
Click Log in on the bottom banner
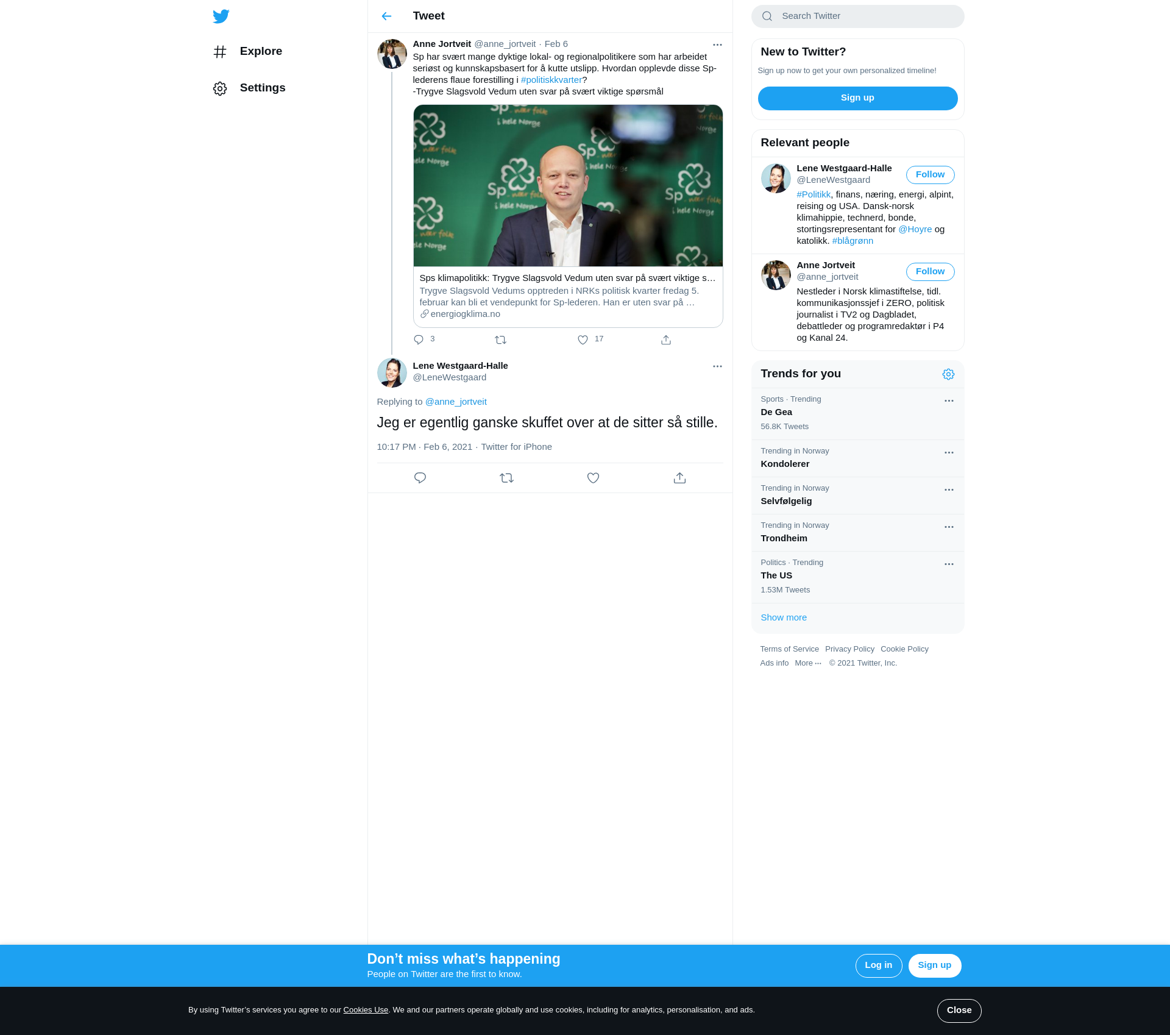pyautogui.click(x=878, y=966)
